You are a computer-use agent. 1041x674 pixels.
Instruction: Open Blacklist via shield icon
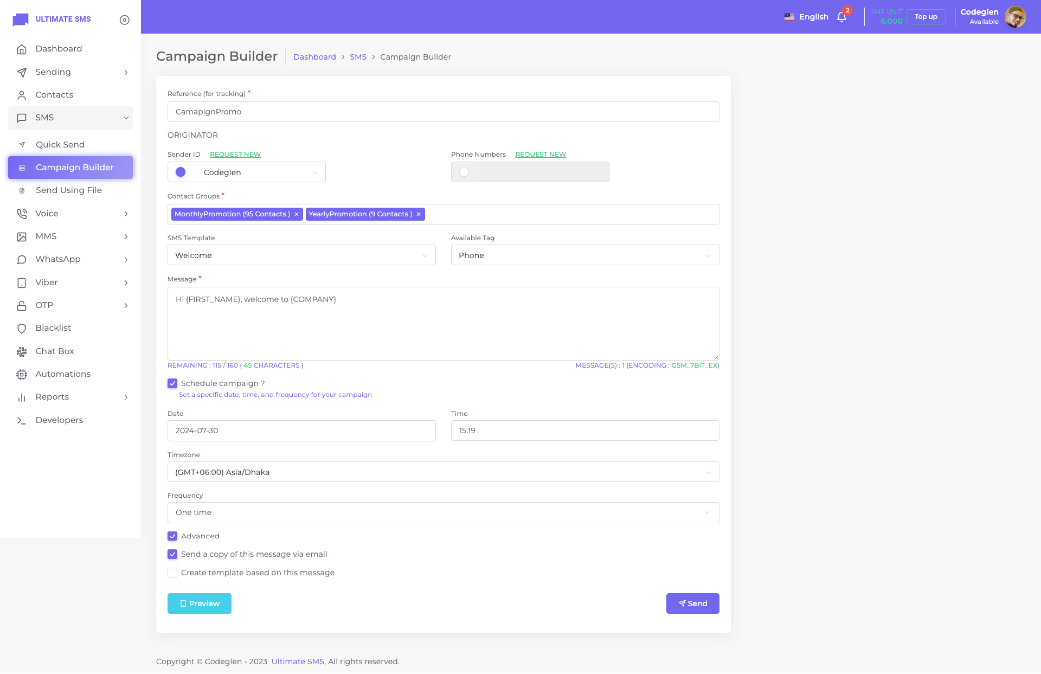(x=22, y=328)
